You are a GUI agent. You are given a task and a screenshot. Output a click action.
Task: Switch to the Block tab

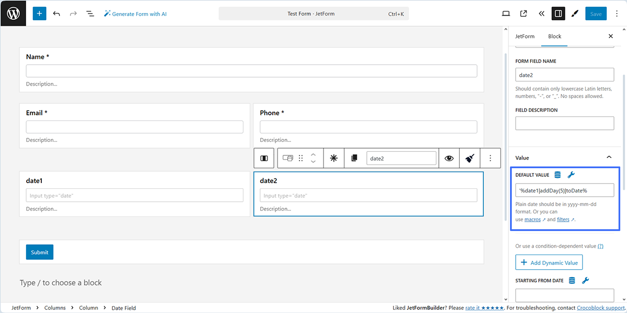[554, 36]
